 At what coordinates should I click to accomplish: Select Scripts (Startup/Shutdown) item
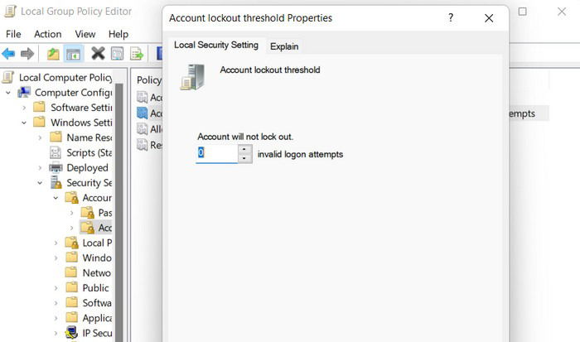point(89,152)
